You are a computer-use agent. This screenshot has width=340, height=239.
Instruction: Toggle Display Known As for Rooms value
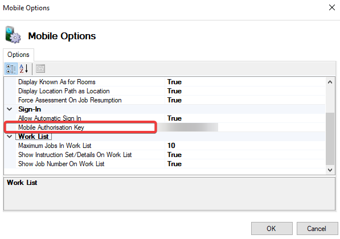pyautogui.click(x=245, y=82)
